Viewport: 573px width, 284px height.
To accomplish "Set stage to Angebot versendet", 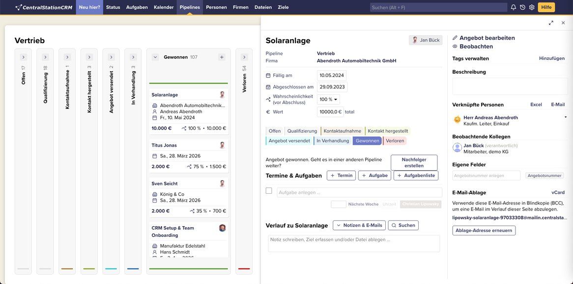I will (x=289, y=141).
